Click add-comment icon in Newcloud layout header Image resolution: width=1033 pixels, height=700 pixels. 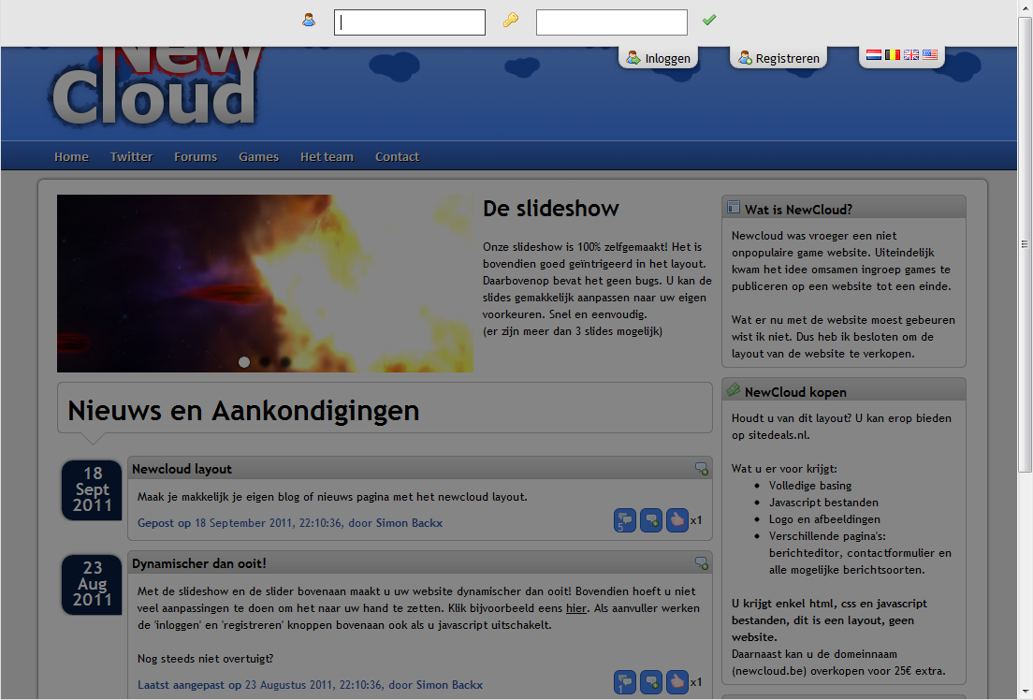[702, 469]
